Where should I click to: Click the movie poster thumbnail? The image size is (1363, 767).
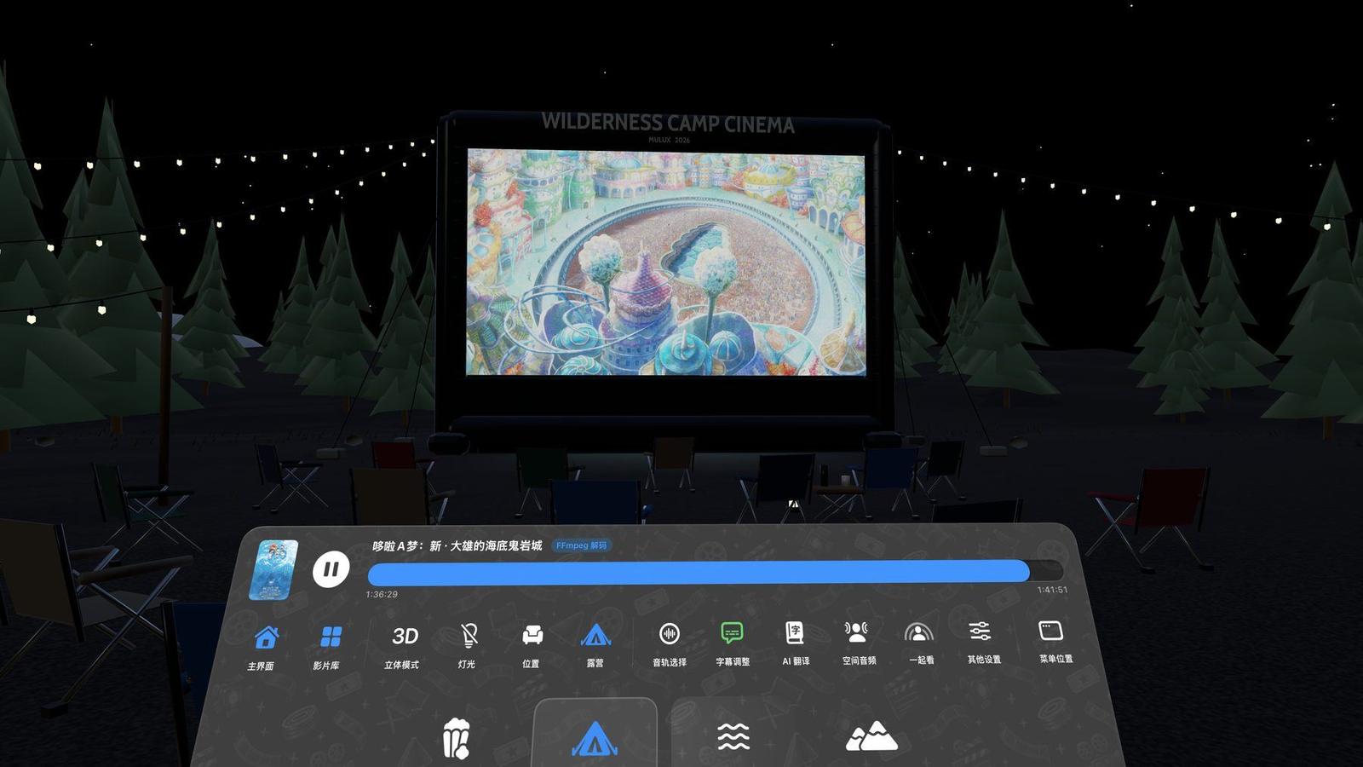273,569
